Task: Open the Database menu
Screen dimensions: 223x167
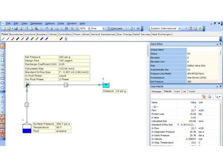Action: 36,24
